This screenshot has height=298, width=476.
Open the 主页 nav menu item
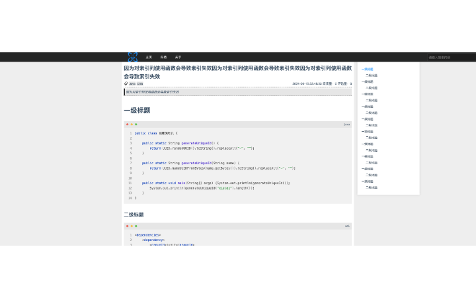149,57
